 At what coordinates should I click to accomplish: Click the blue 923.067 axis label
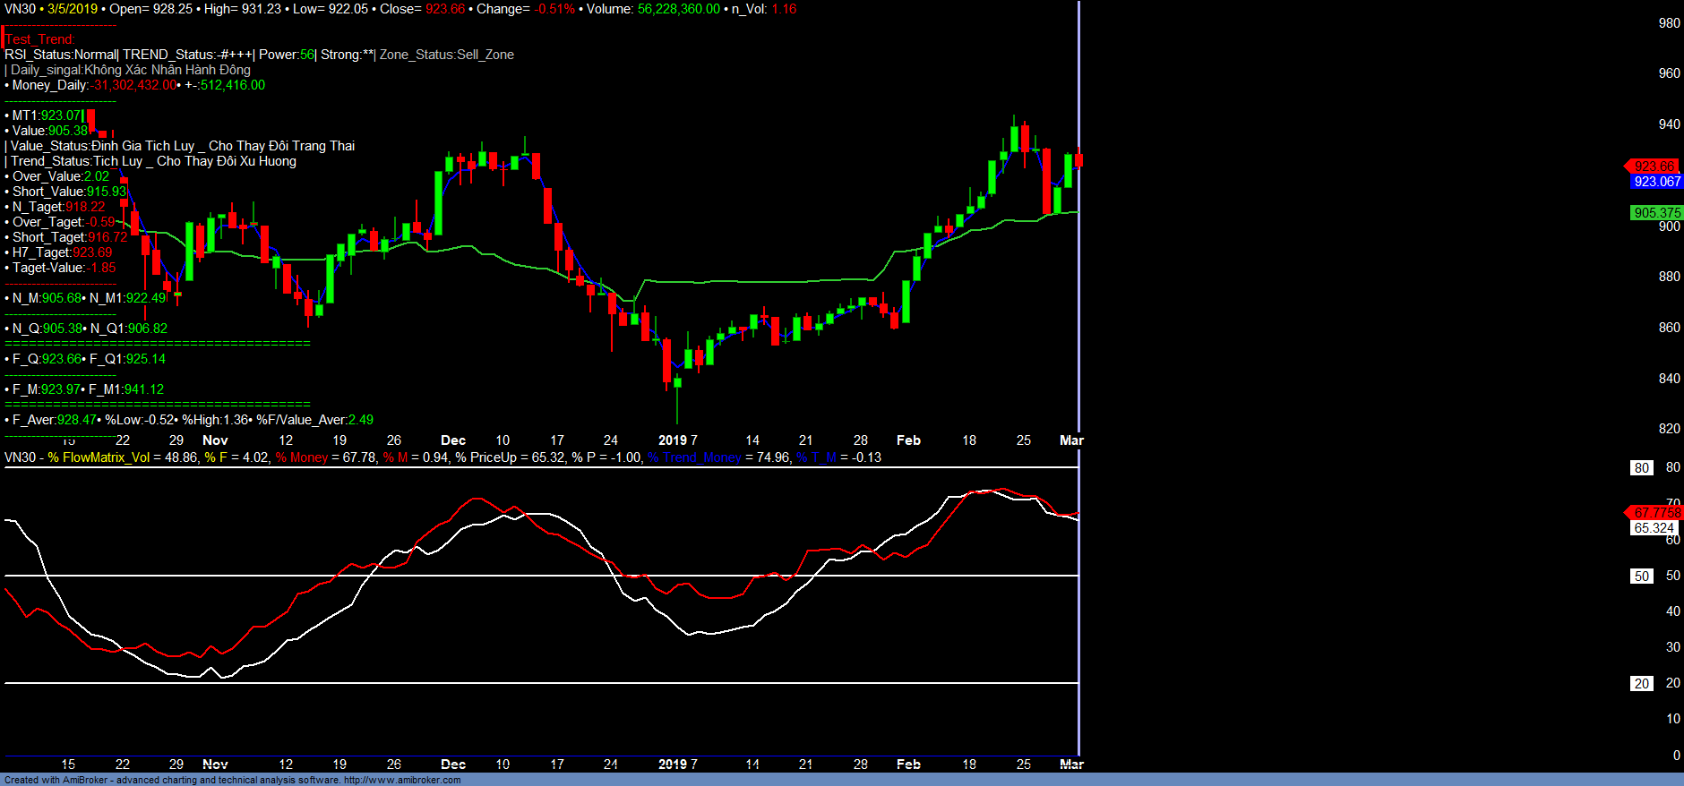[x=1656, y=182]
